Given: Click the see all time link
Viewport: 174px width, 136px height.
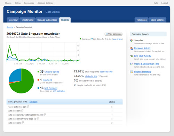Looking at the screenshot, I should coord(117,39).
